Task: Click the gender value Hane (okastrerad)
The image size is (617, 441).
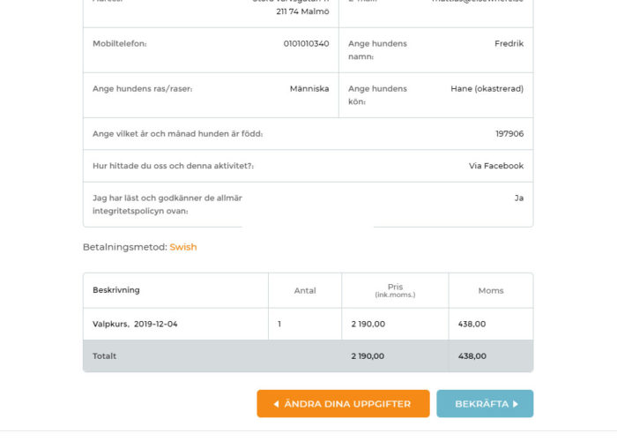Action: tap(487, 88)
